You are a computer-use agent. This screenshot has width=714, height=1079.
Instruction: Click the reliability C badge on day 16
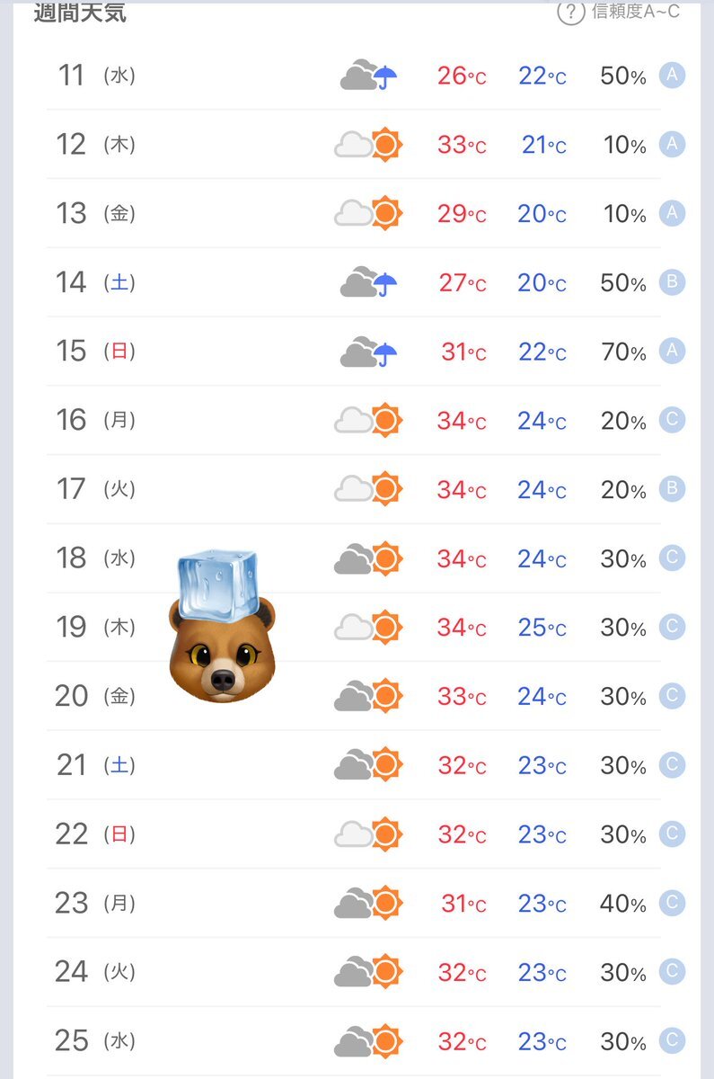tap(672, 420)
